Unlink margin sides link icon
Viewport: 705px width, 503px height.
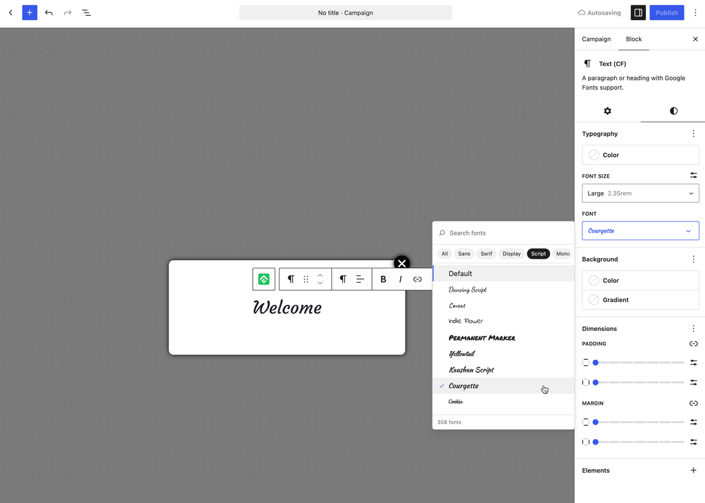pos(693,403)
